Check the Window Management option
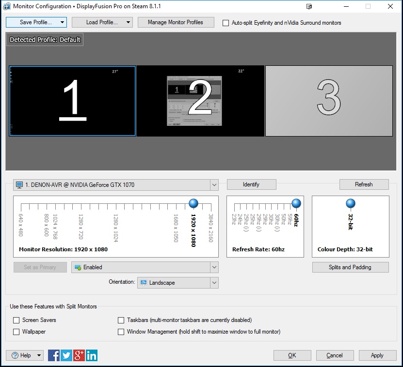The image size is (403, 367). 121,332
